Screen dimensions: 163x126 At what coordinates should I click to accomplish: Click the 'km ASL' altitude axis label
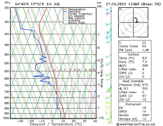coord(100,4)
